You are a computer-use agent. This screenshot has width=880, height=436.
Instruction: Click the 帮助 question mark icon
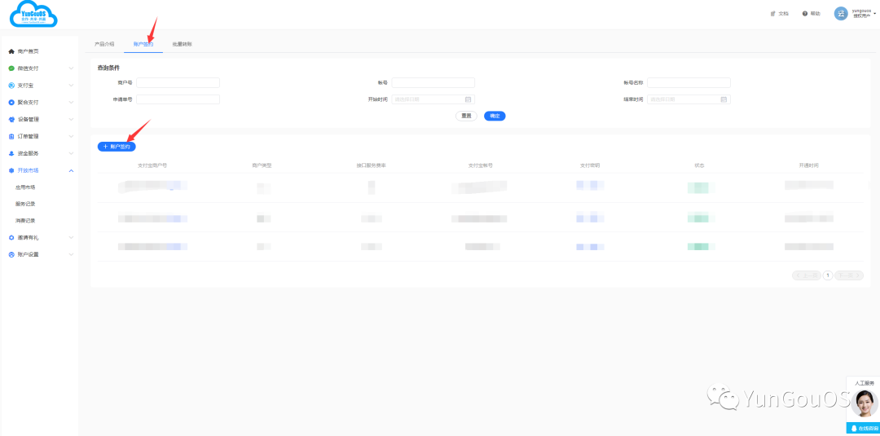point(805,14)
